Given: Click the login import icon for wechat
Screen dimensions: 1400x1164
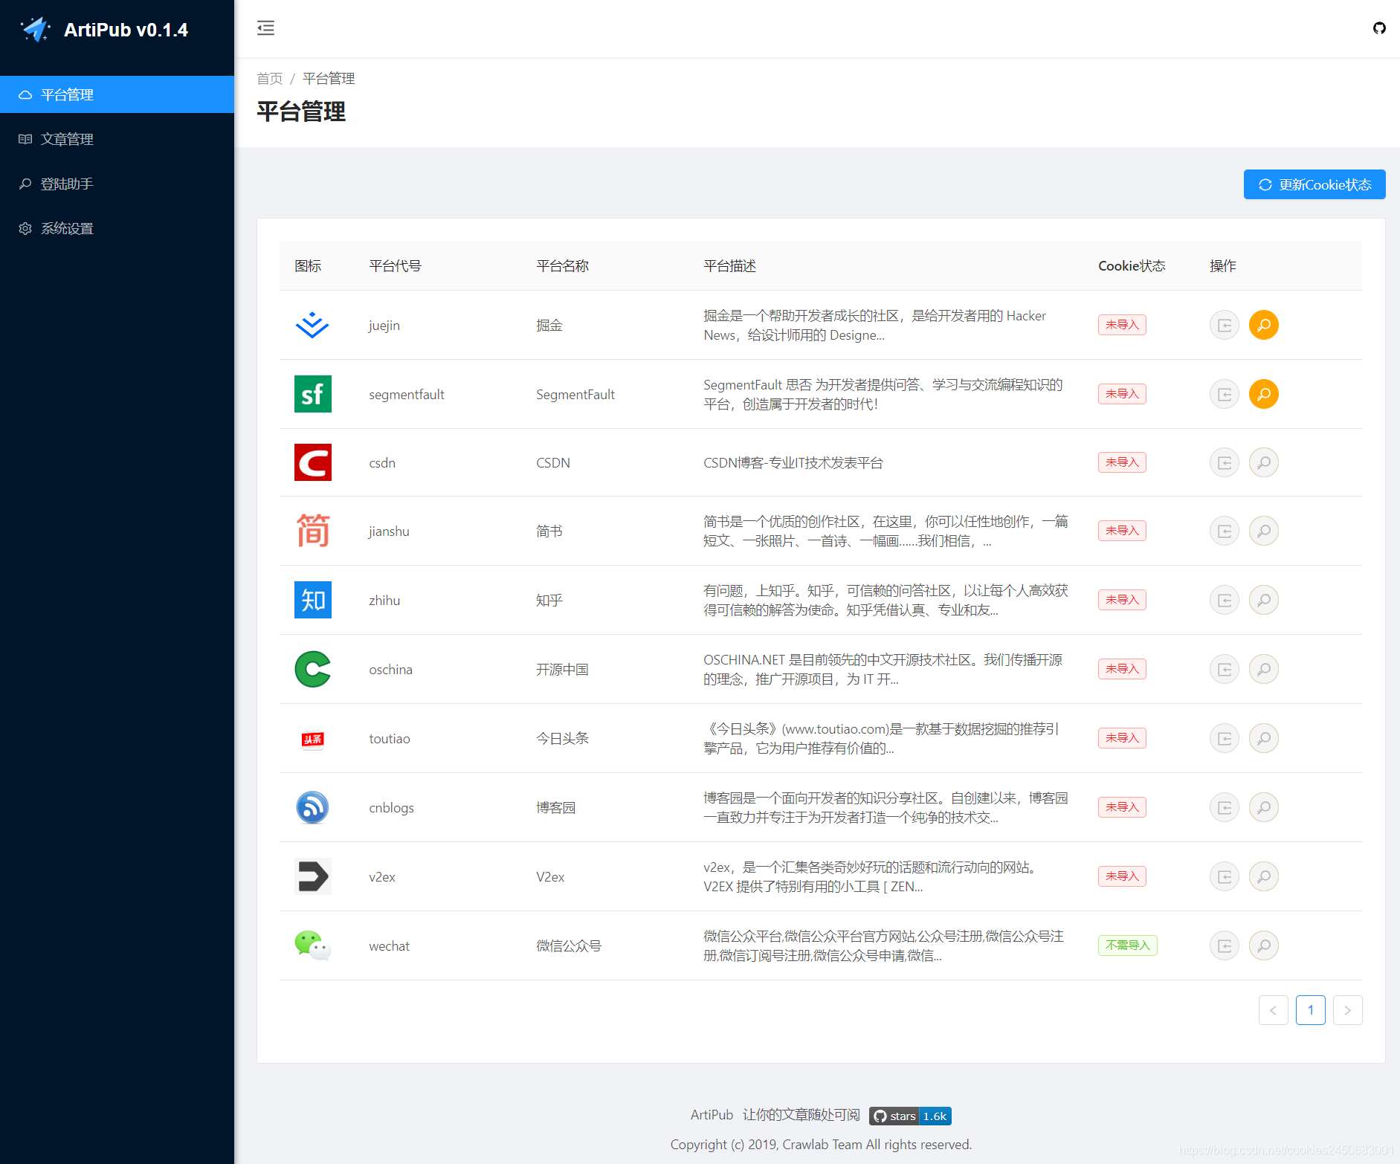Looking at the screenshot, I should point(1225,945).
